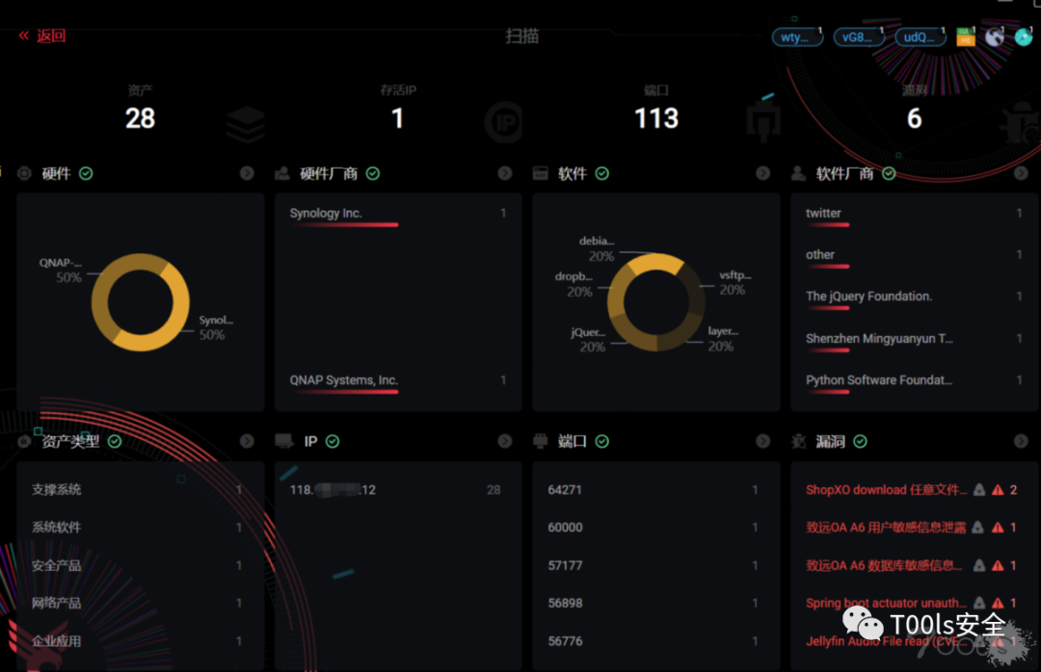Viewport: 1041px width, 672px height.
Task: Expand the 软件厂商 panel arrow
Action: coord(1021,174)
